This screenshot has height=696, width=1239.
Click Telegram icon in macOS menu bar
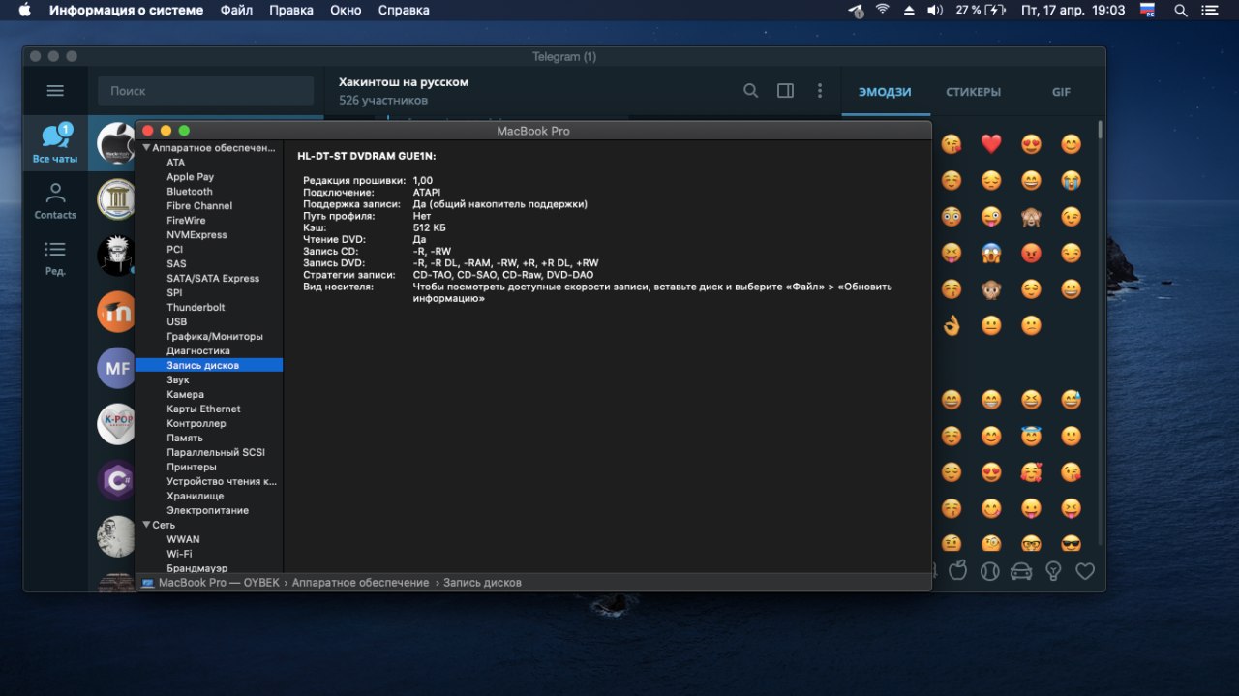coord(856,10)
